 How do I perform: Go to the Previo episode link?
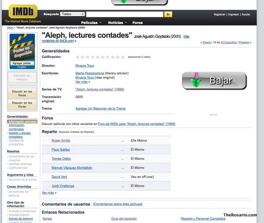[x=207, y=42]
